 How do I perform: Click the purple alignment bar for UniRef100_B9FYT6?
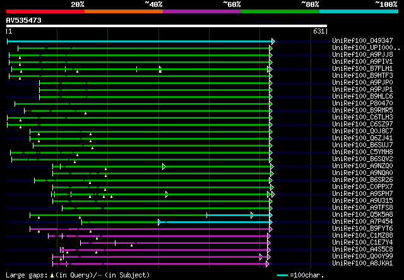tap(150, 229)
